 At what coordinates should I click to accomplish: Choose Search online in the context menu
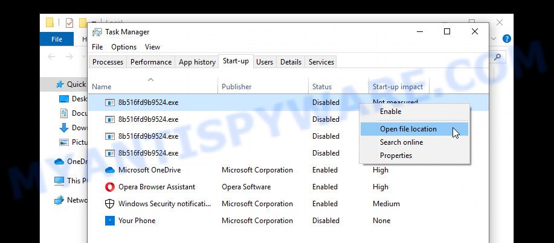[415, 142]
